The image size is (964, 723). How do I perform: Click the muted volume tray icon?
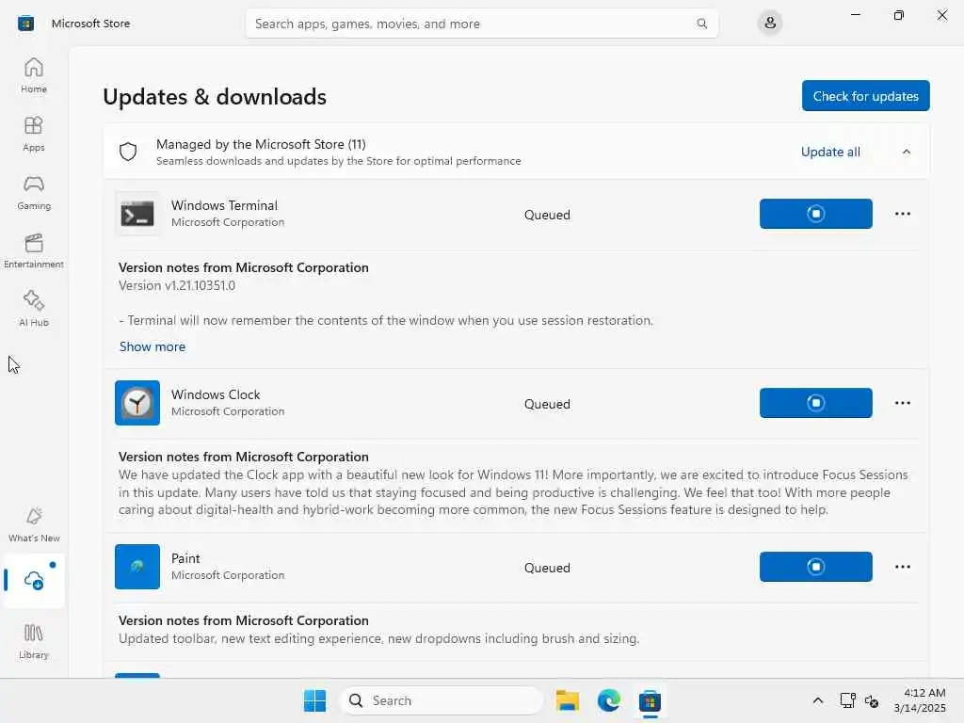[x=871, y=700]
